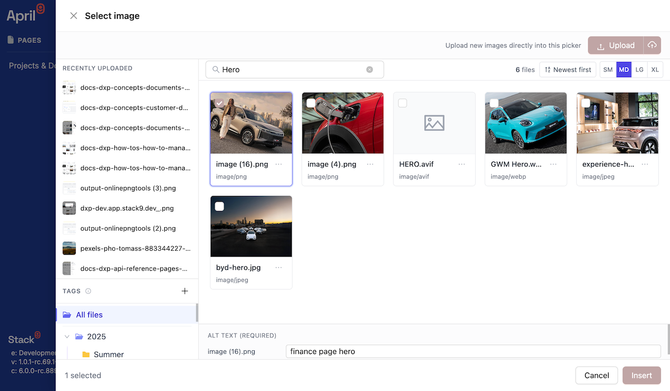Image resolution: width=670 pixels, height=391 pixels.
Task: Click the April logo in background app
Action: coord(26,14)
